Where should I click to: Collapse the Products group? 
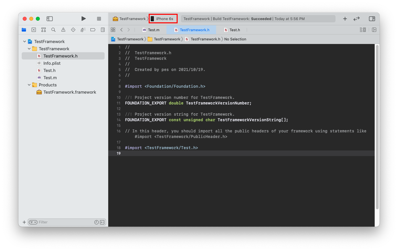pyautogui.click(x=29, y=85)
